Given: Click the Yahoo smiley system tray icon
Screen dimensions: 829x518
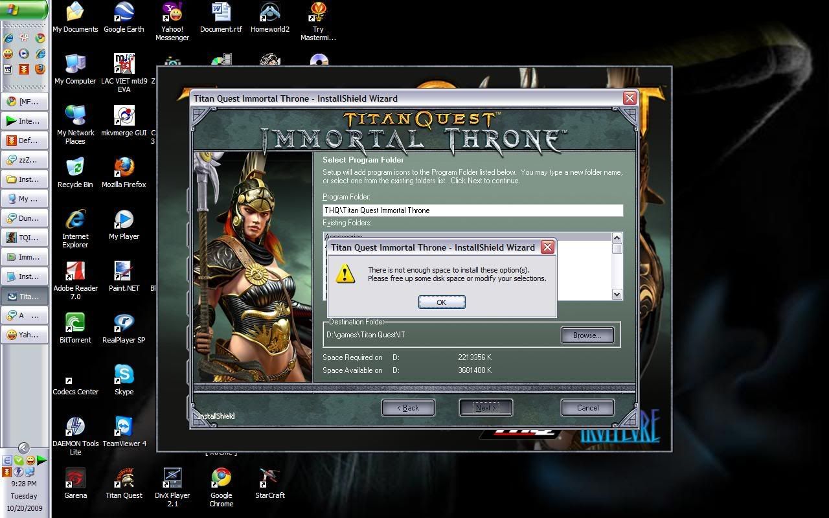Looking at the screenshot, I should point(30,460).
